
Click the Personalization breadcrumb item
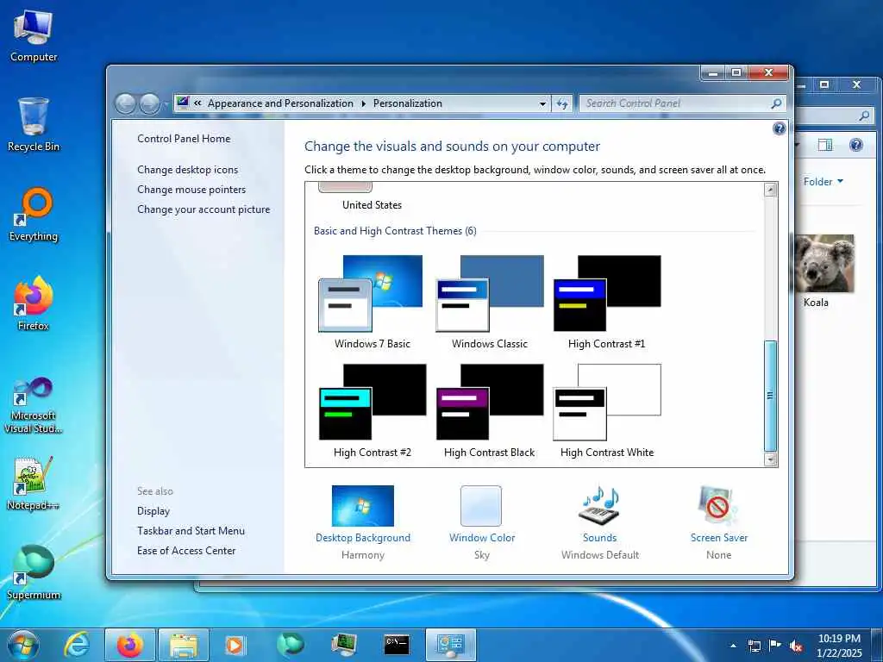point(408,103)
